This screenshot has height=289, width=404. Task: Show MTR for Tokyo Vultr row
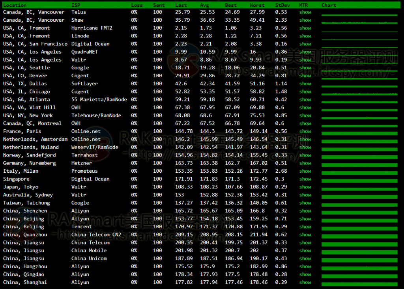pos(305,187)
